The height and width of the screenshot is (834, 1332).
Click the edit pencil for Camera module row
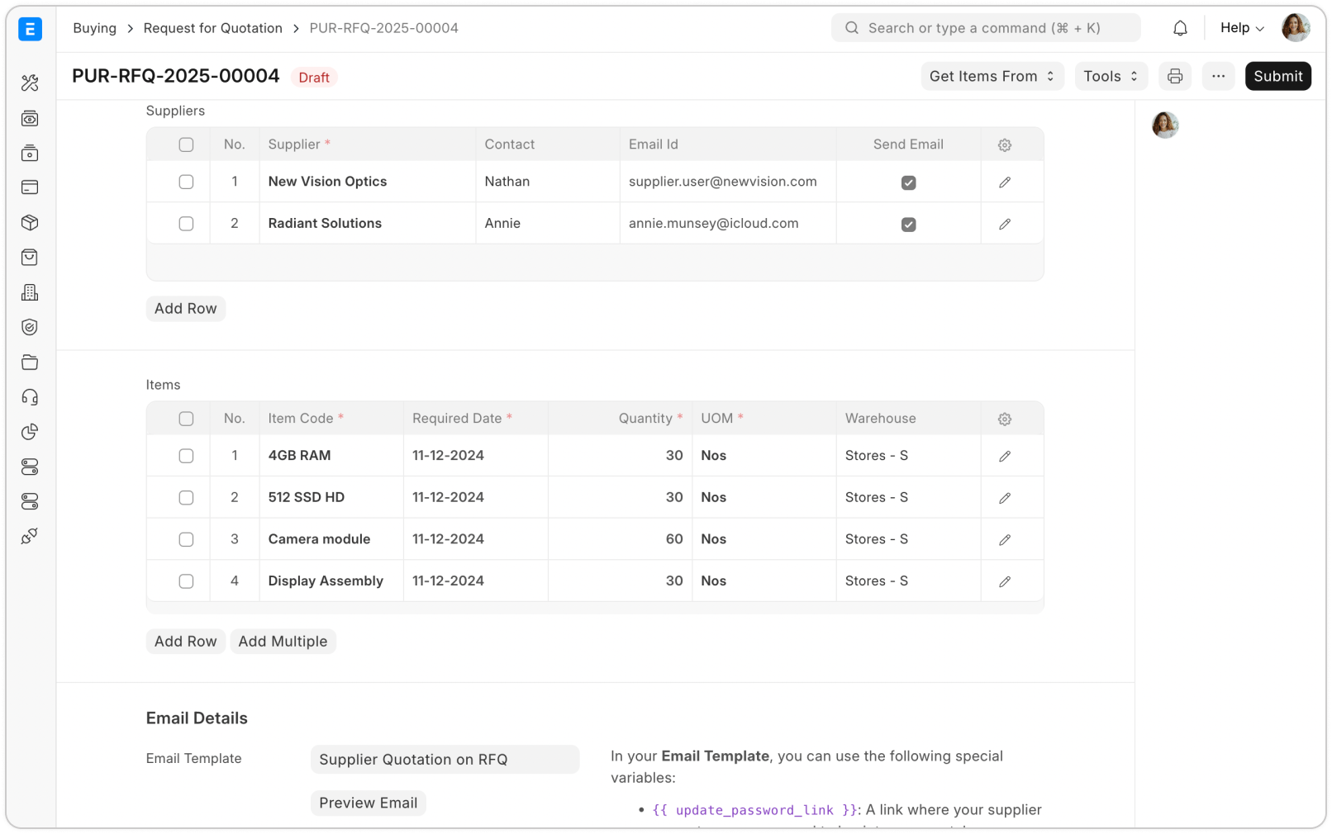pos(1004,540)
